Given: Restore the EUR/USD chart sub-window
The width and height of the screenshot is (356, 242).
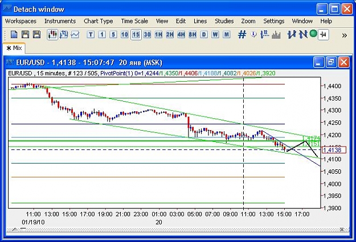Looking at the screenshot, I should [332, 62].
